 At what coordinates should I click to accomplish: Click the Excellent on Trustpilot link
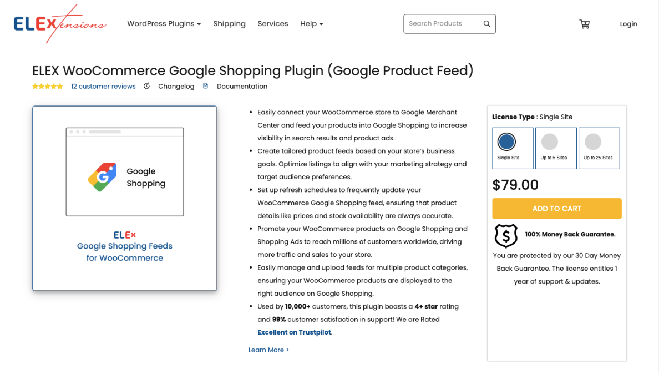pyautogui.click(x=293, y=332)
